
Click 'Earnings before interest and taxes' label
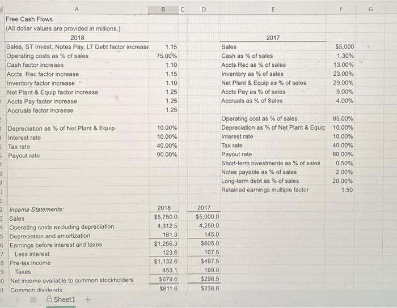(56, 245)
